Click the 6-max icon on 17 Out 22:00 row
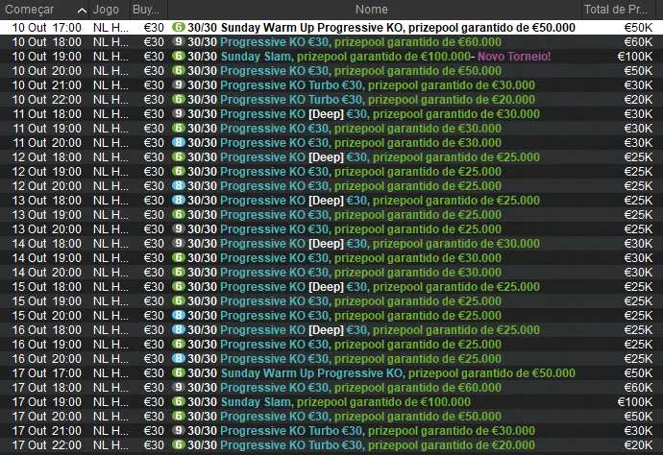Image resolution: width=663 pixels, height=455 pixels. coord(179,444)
